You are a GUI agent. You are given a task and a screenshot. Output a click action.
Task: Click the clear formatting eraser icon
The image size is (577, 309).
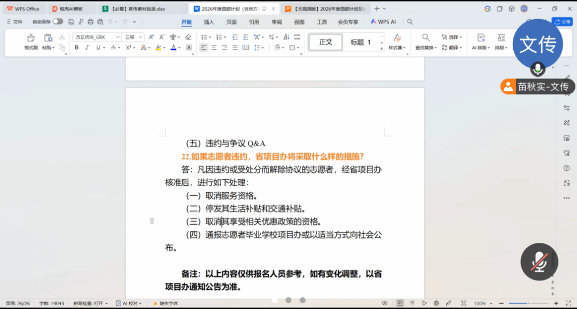(188, 37)
